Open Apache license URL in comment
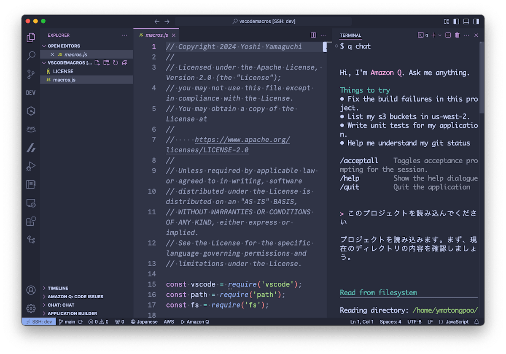The height and width of the screenshot is (354, 506). pos(228,145)
